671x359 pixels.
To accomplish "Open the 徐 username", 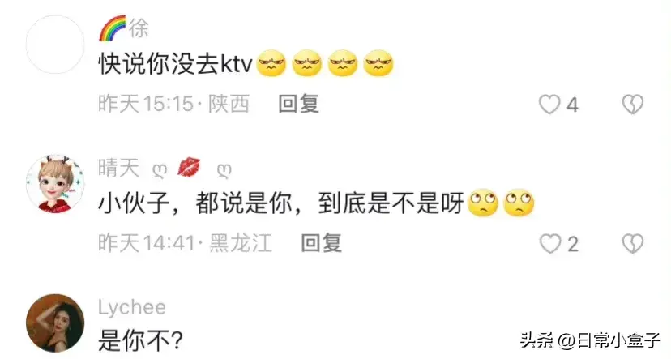I will tap(139, 28).
